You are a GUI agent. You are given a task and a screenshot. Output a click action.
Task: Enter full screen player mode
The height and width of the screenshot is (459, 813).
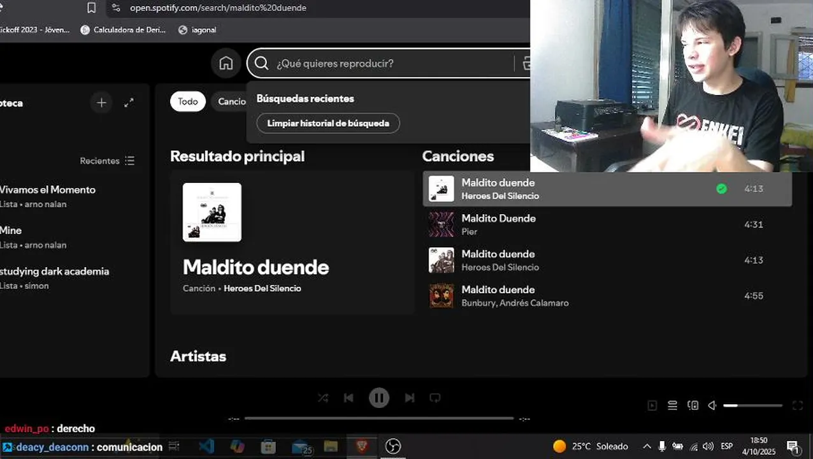[x=797, y=405]
